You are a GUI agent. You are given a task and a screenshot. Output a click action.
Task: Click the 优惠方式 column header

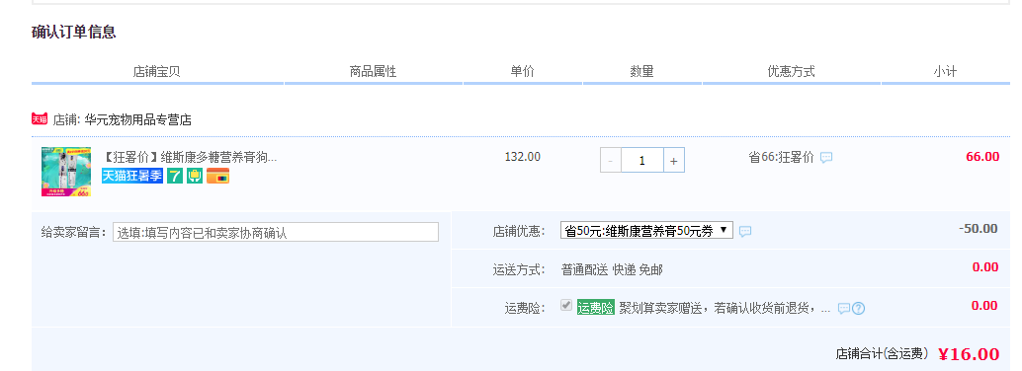coord(792,72)
